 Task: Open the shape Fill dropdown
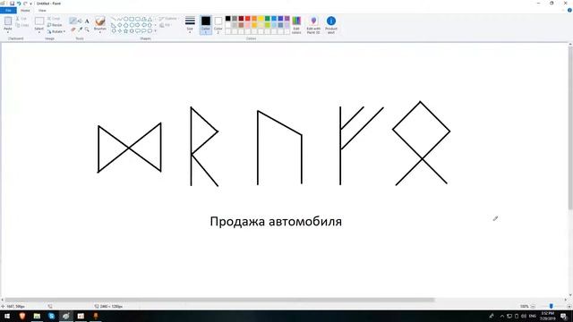[x=166, y=25]
